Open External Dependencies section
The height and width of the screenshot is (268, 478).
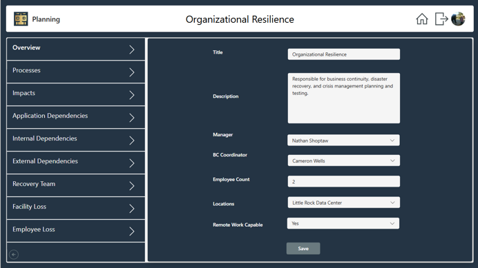click(x=75, y=163)
